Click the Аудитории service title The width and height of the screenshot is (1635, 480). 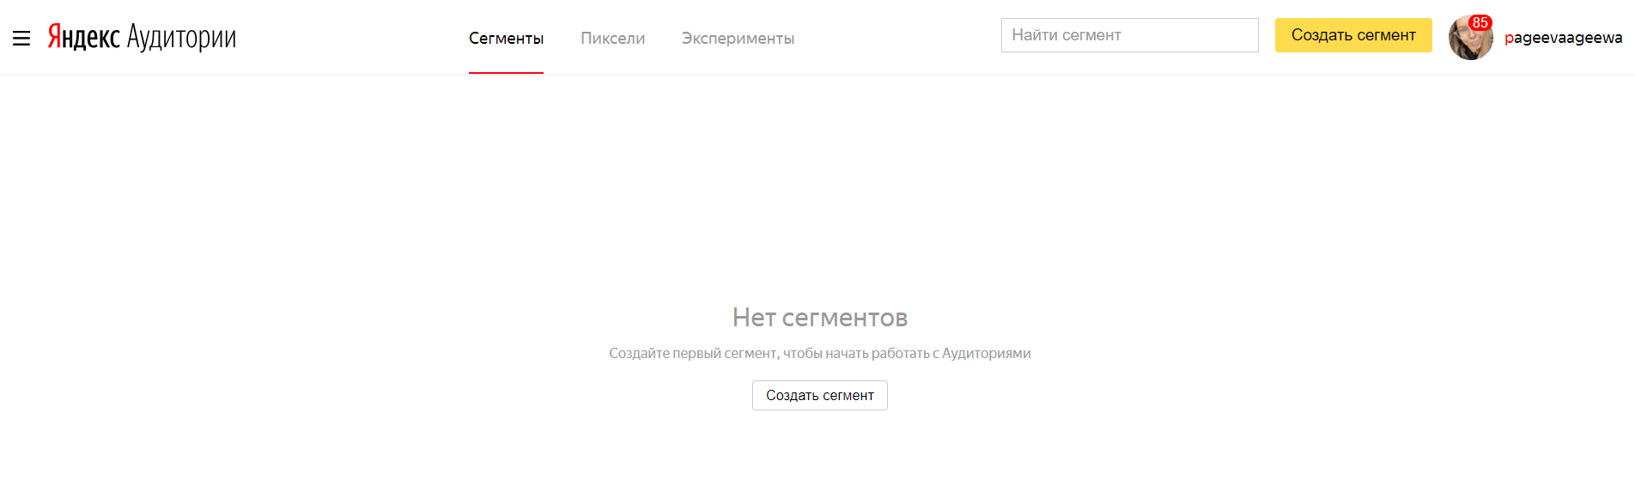[x=181, y=37]
